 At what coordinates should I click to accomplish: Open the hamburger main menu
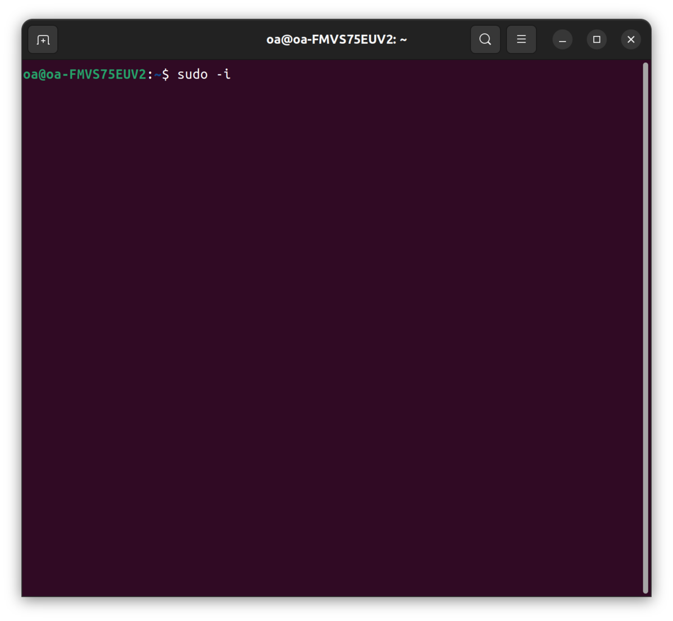pos(521,39)
